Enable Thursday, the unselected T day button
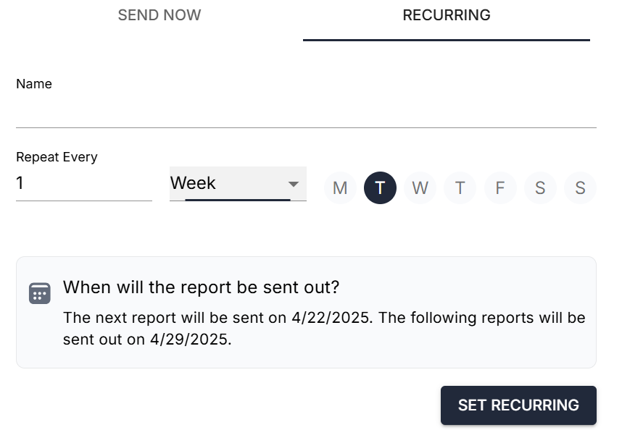 pyautogui.click(x=460, y=188)
